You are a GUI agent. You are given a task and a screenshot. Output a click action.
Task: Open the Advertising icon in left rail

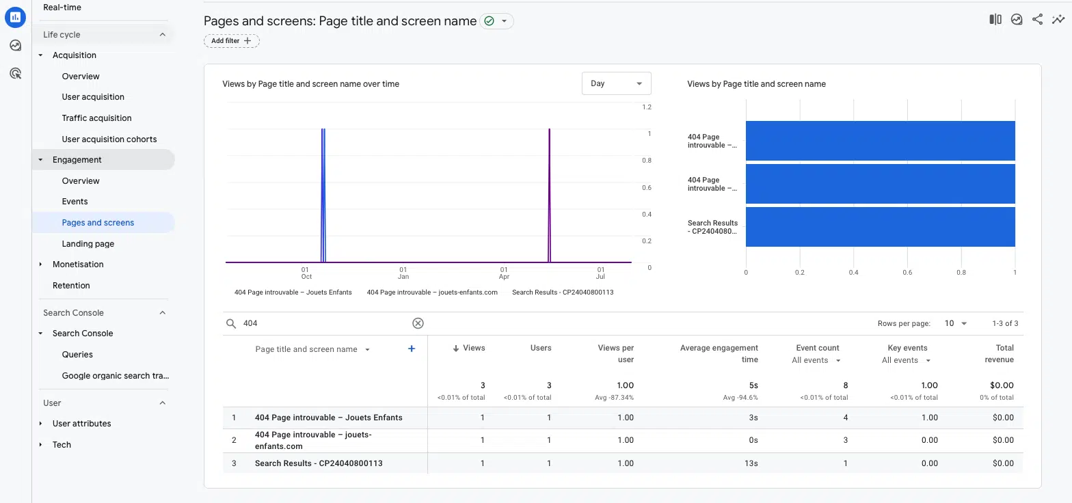click(x=15, y=73)
